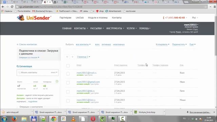The image size is (217, 122).
Task: Open File Explorer folder on the taskbar
Action: (24, 119)
